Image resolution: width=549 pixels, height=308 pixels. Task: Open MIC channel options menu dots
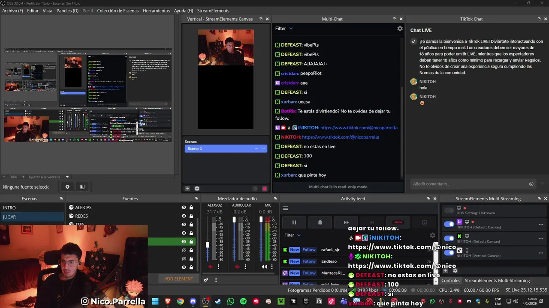(271, 267)
